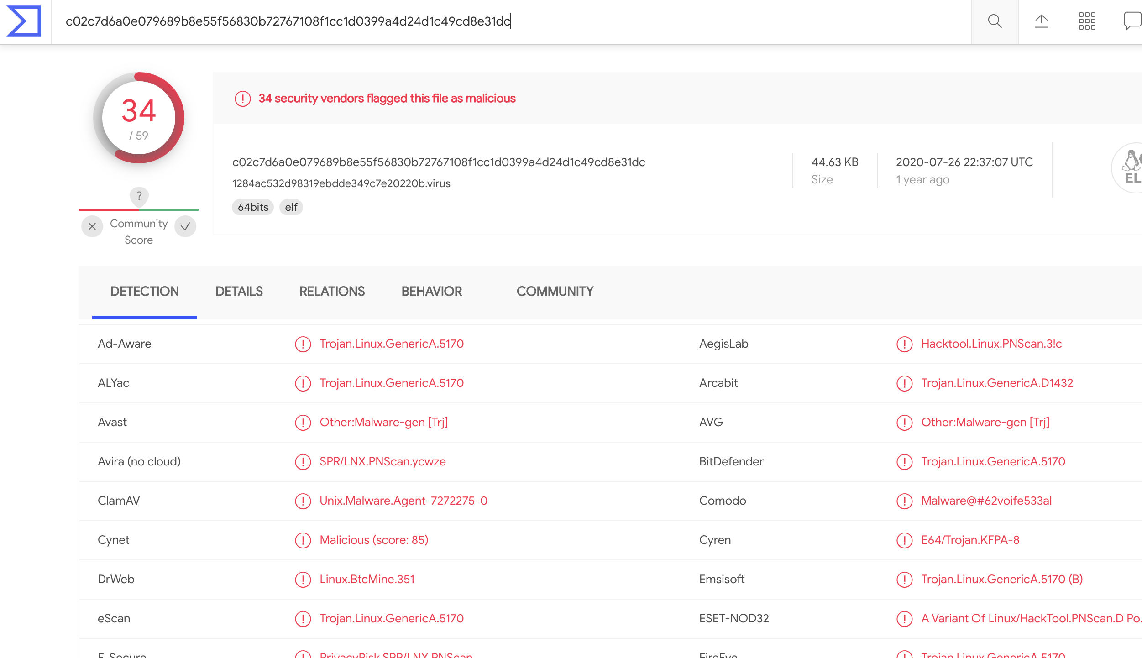Click the elf tag
The width and height of the screenshot is (1142, 658).
click(291, 207)
